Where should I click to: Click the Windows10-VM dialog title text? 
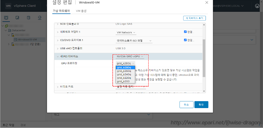click(89, 2)
